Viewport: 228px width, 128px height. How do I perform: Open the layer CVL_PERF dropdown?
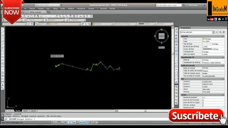coord(79,24)
